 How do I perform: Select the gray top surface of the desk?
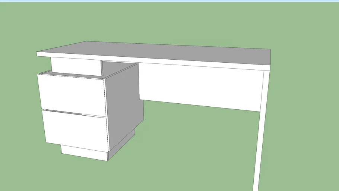pyautogui.click(x=156, y=52)
